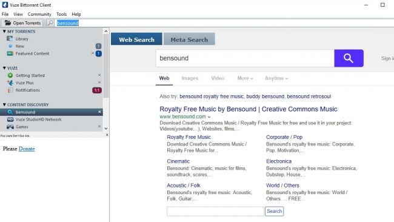Image resolution: width=394 pixels, height=222 pixels.
Task: Click the Games controller icon
Action: pos(10,127)
